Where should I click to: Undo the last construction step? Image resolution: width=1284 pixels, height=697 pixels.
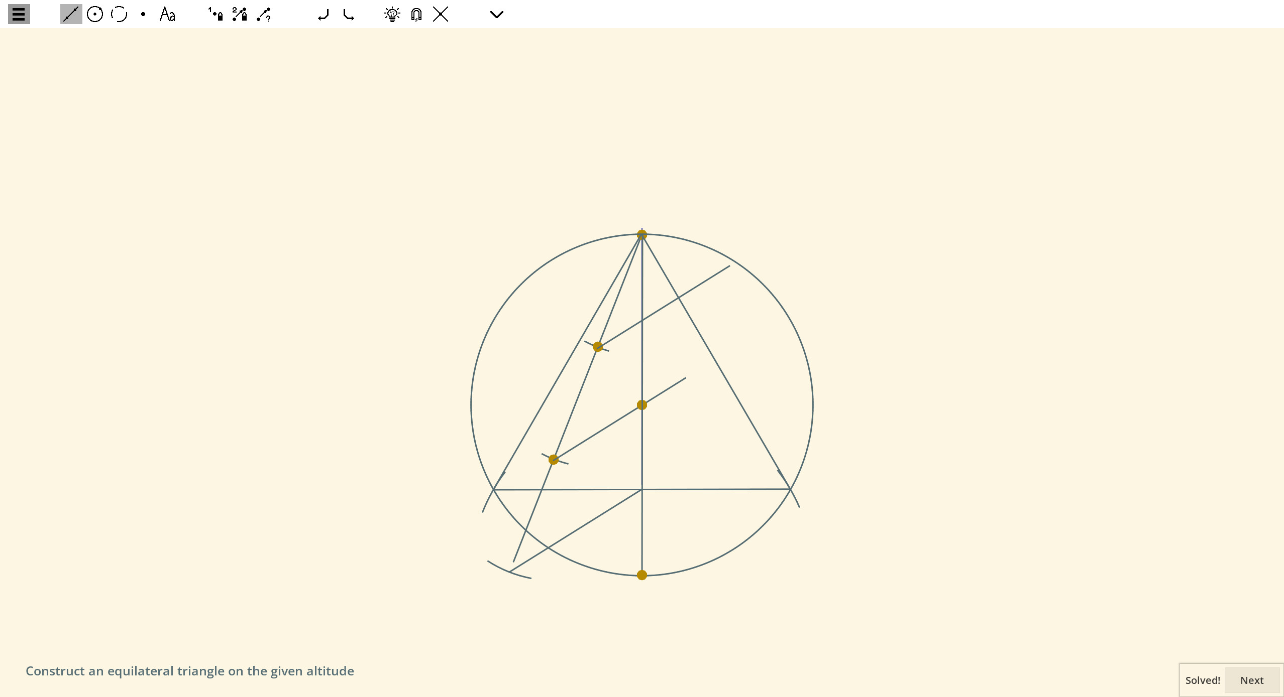pos(323,14)
